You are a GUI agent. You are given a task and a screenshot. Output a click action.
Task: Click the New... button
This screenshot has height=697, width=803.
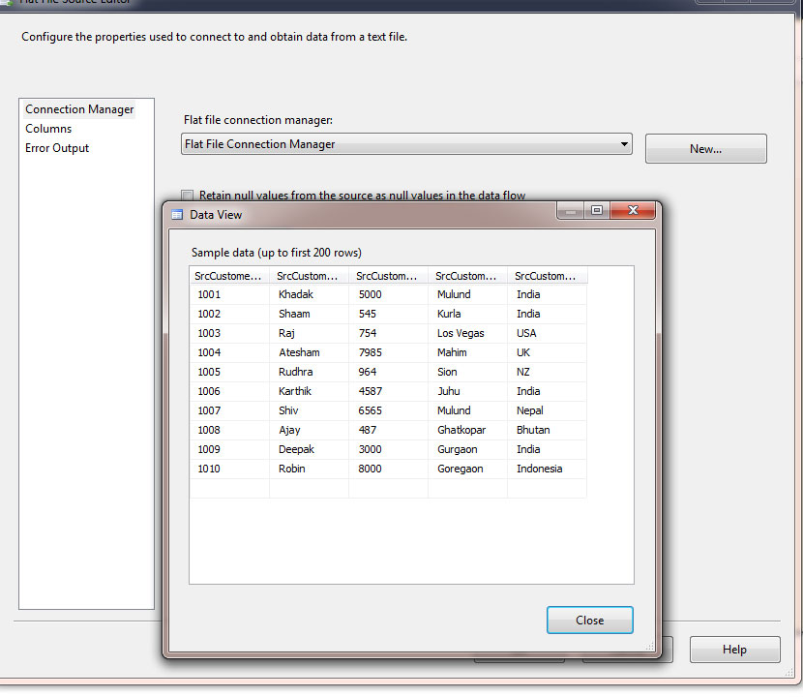(705, 148)
